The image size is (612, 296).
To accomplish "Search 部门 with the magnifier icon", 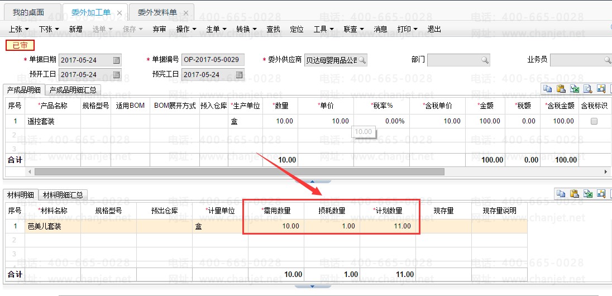I will coord(485,60).
